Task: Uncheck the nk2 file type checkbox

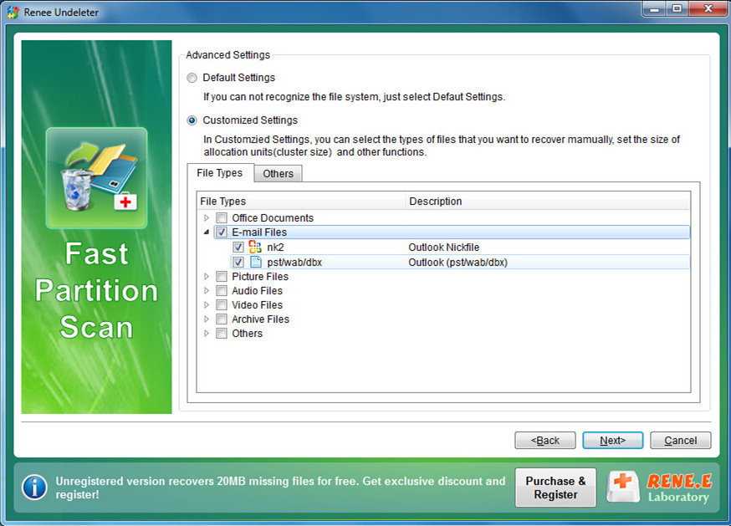Action: pyautogui.click(x=238, y=248)
